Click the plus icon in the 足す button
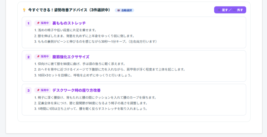 tap(219, 10)
